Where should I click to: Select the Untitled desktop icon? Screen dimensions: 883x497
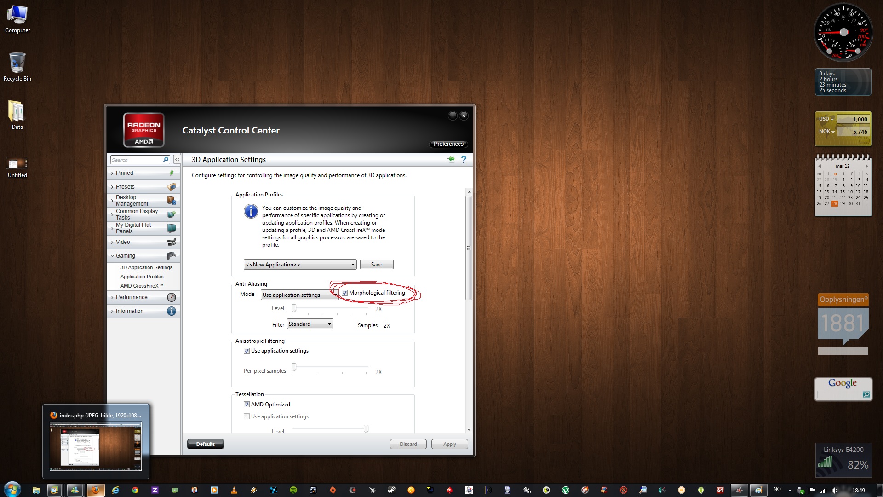17,168
